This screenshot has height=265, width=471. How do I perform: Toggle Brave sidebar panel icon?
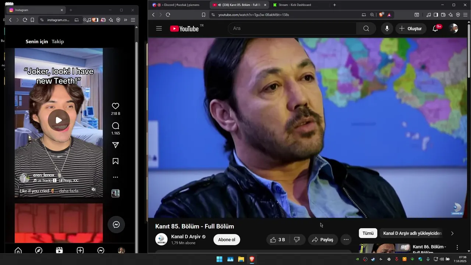coord(436,15)
